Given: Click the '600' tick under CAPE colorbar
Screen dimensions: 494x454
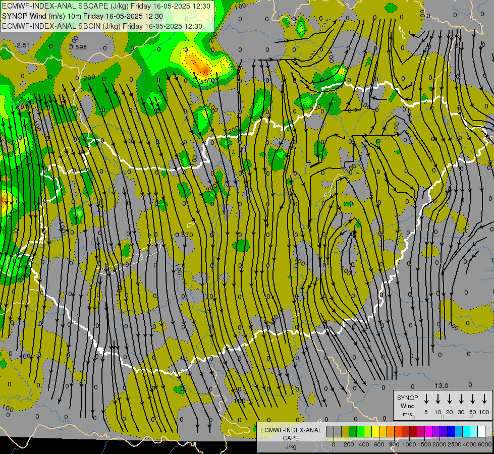Looking at the screenshot, I should pyautogui.click(x=379, y=444).
